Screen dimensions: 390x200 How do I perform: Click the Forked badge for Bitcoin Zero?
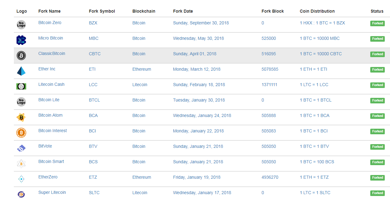(377, 23)
